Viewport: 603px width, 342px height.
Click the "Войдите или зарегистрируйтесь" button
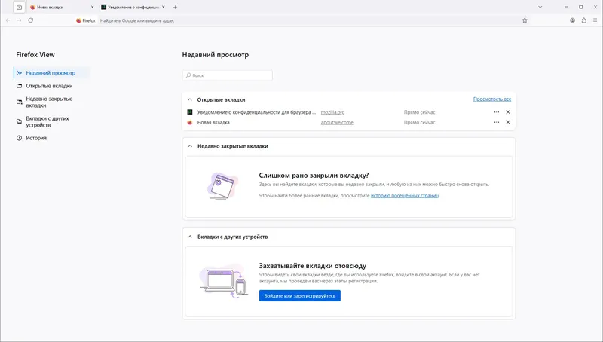[x=299, y=296]
